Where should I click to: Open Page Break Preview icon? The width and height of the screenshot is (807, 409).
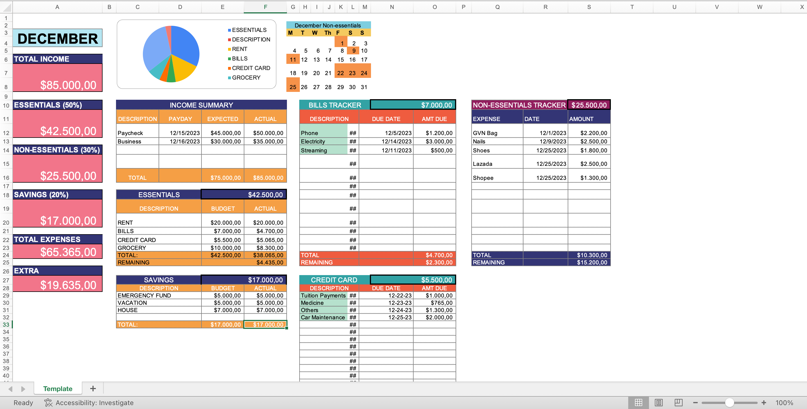click(x=679, y=403)
